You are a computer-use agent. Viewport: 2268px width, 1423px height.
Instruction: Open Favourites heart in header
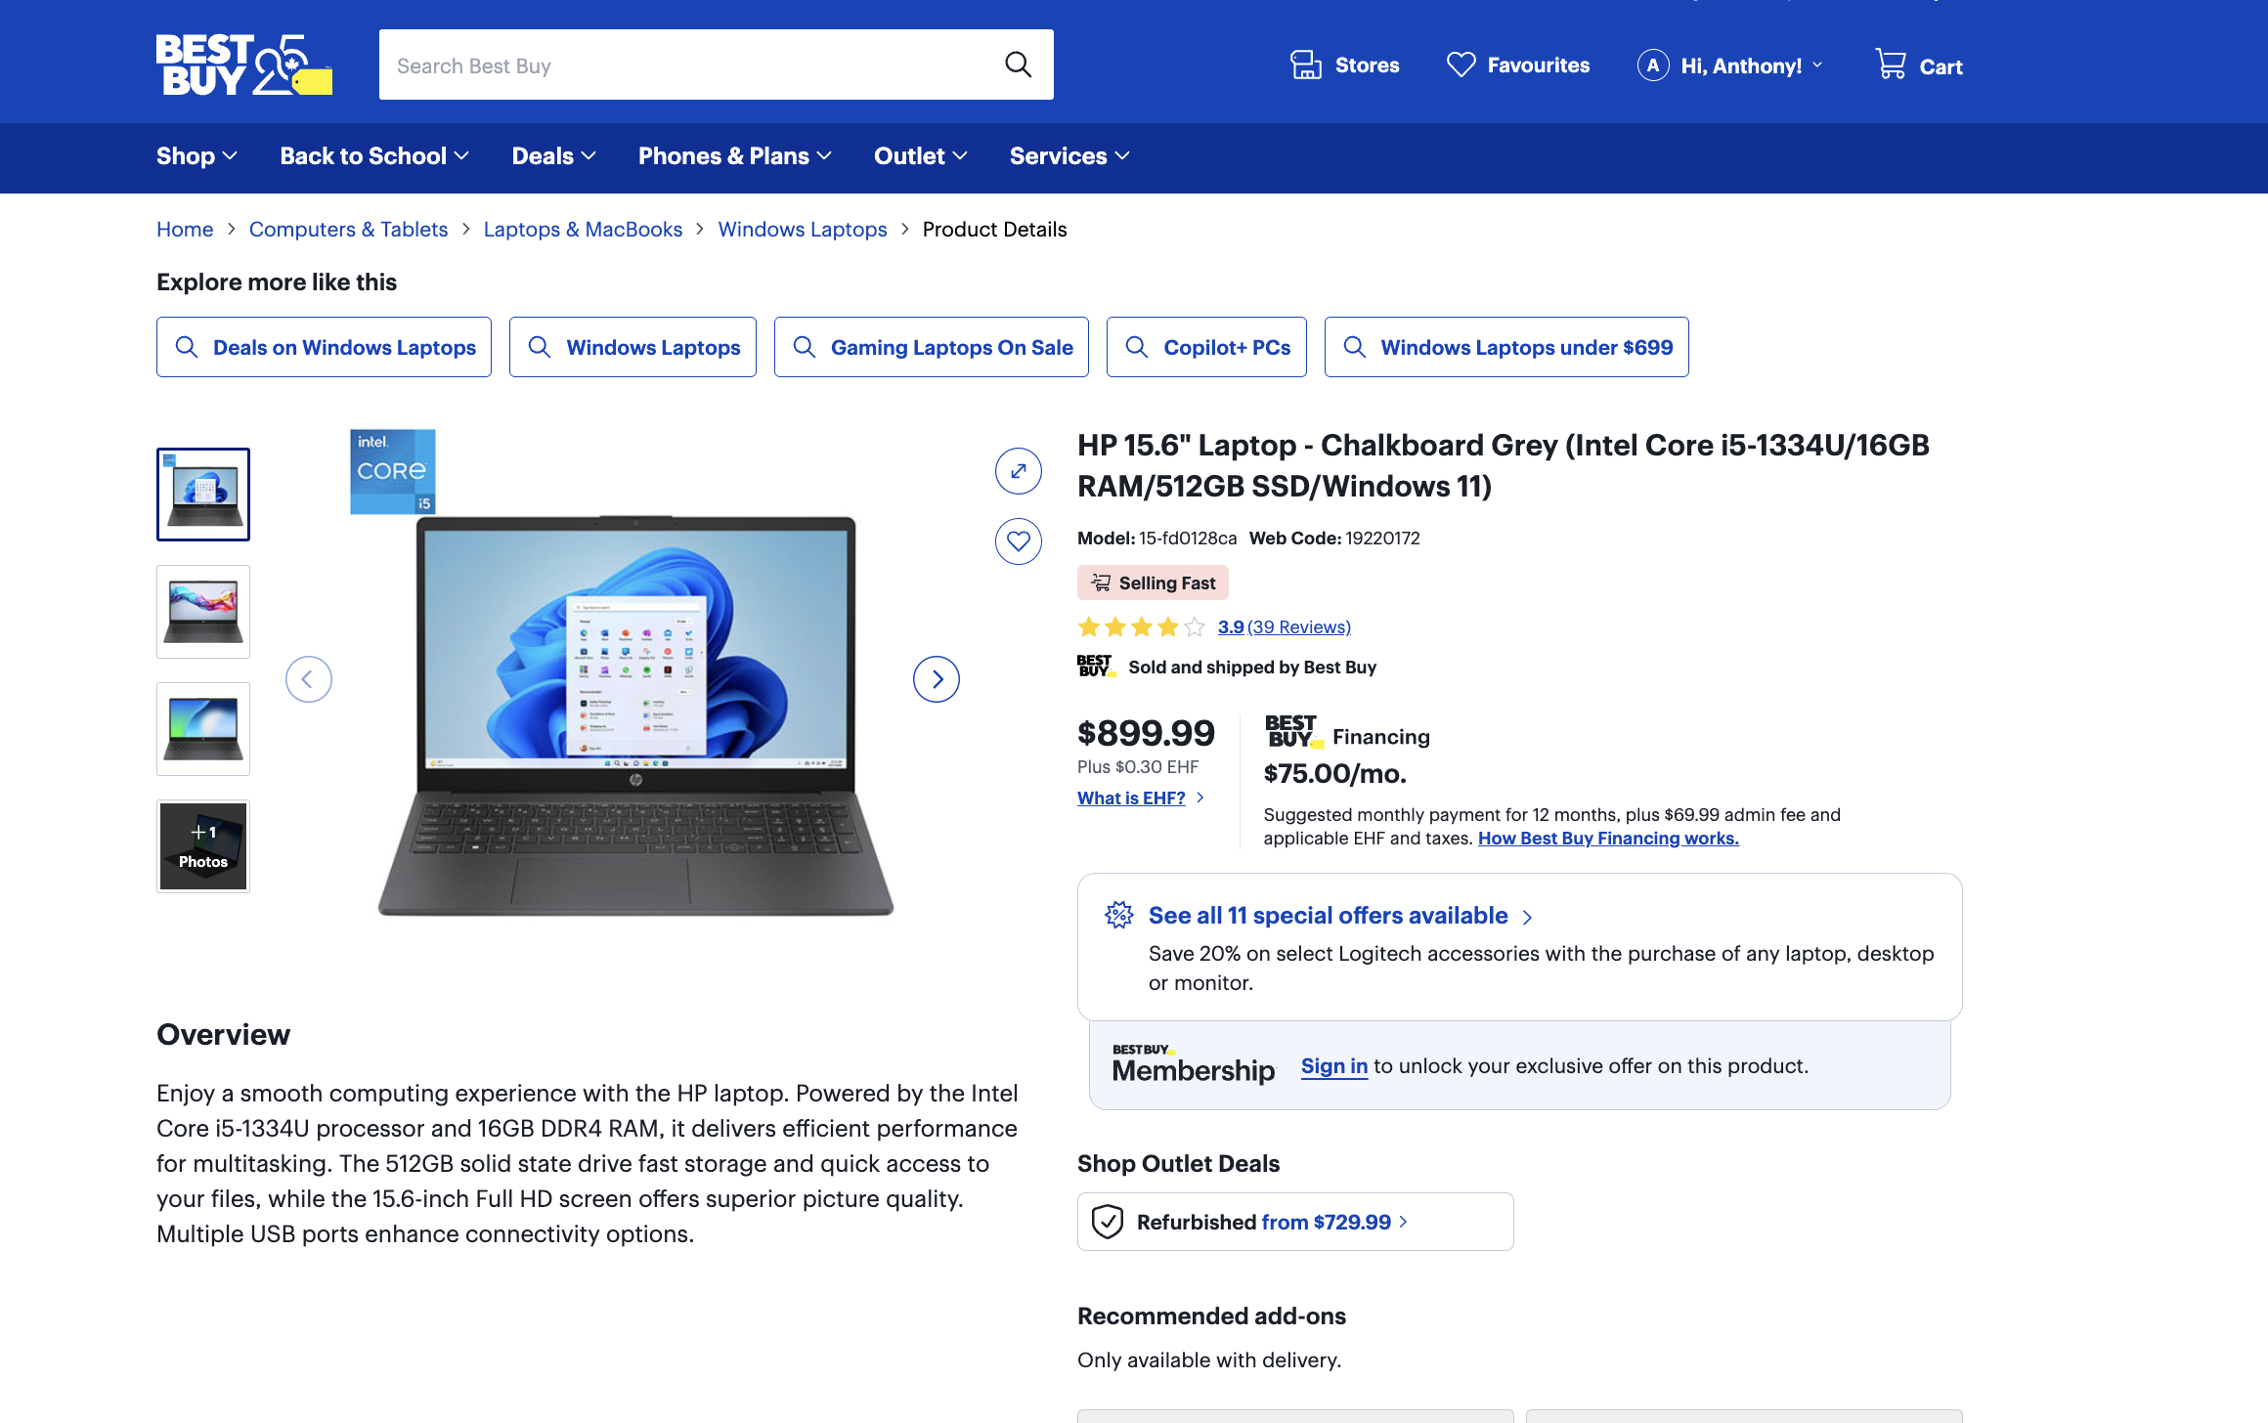coord(1461,65)
